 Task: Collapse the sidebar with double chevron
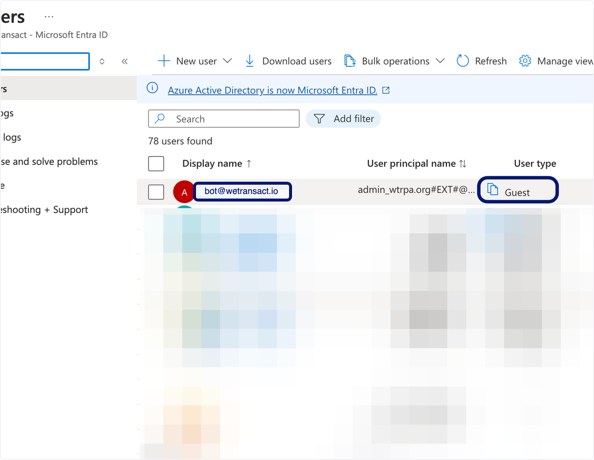[x=125, y=61]
